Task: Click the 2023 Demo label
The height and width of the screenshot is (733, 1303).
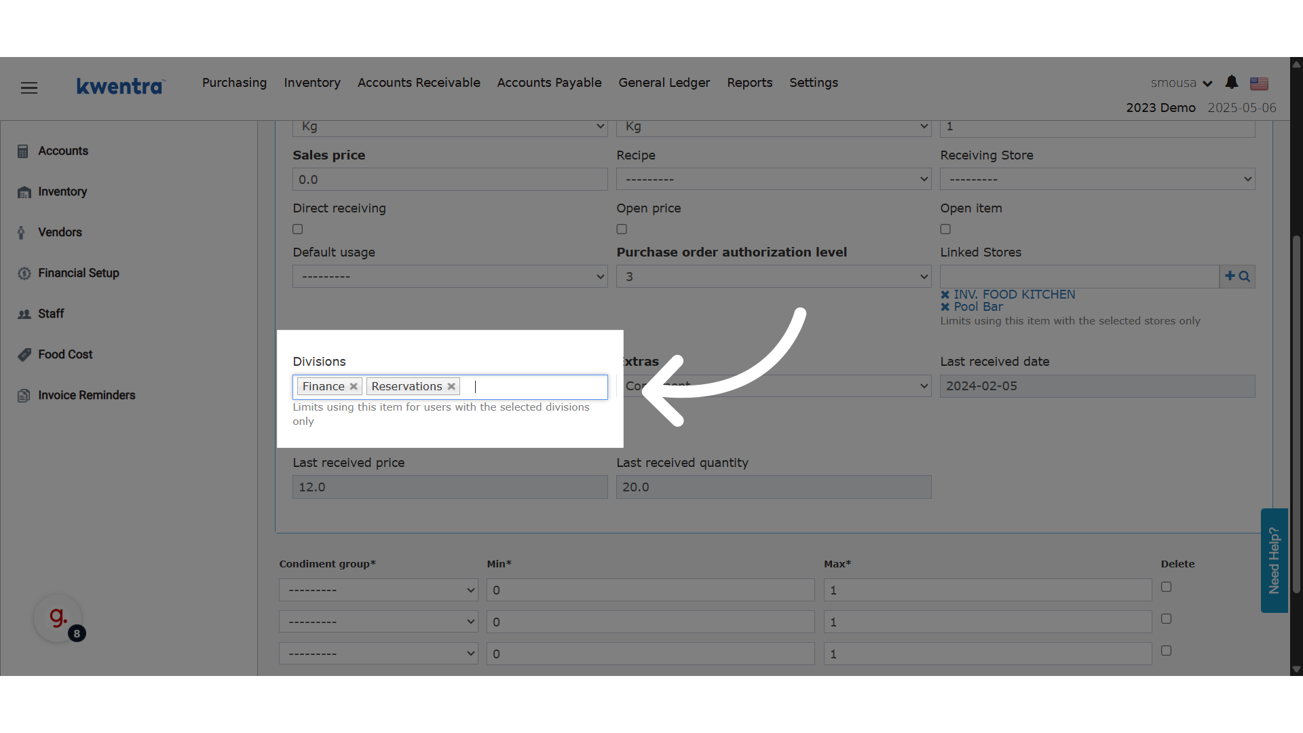Action: tap(1160, 107)
